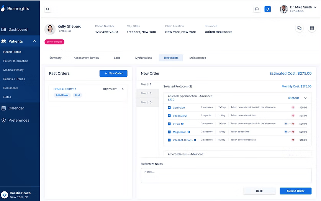Click the blue notifications bell icon
321x201 pixels.
click(267, 9)
